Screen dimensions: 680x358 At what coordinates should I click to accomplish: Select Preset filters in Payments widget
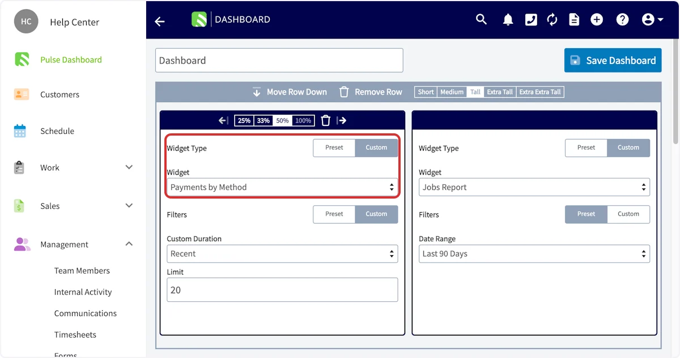tap(334, 214)
